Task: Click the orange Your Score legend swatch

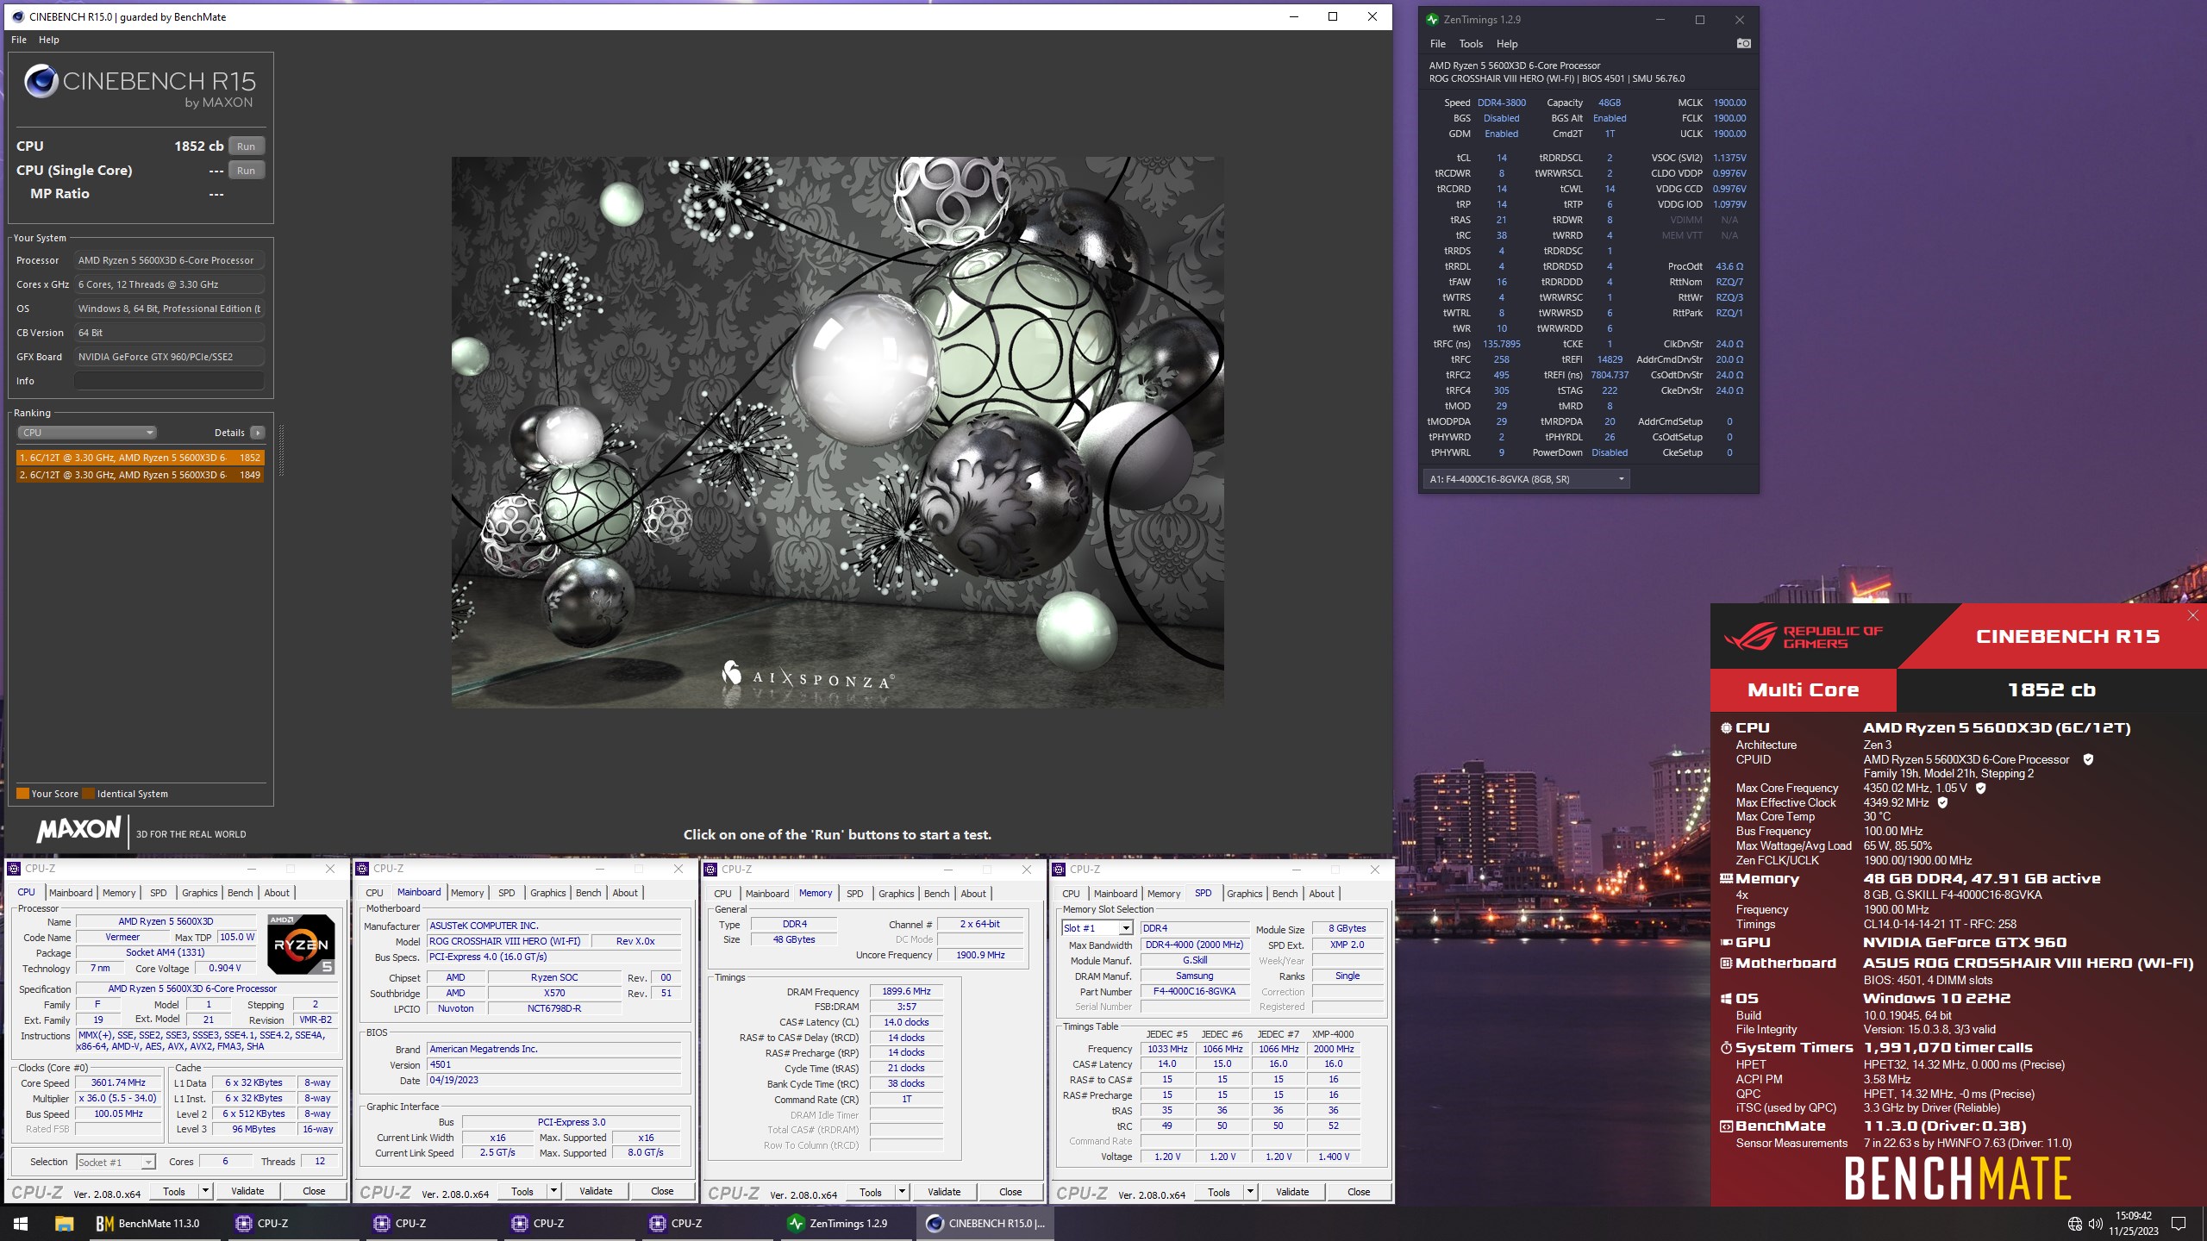Action: pos(23,794)
